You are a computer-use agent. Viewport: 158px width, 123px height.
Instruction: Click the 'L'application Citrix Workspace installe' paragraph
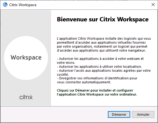(104, 45)
